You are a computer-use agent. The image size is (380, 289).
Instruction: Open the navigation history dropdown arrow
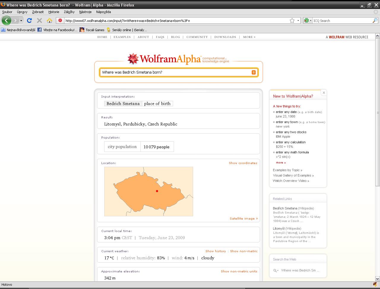click(x=21, y=21)
